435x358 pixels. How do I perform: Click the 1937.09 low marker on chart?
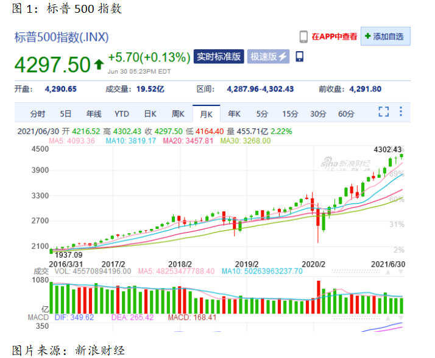tap(68, 255)
